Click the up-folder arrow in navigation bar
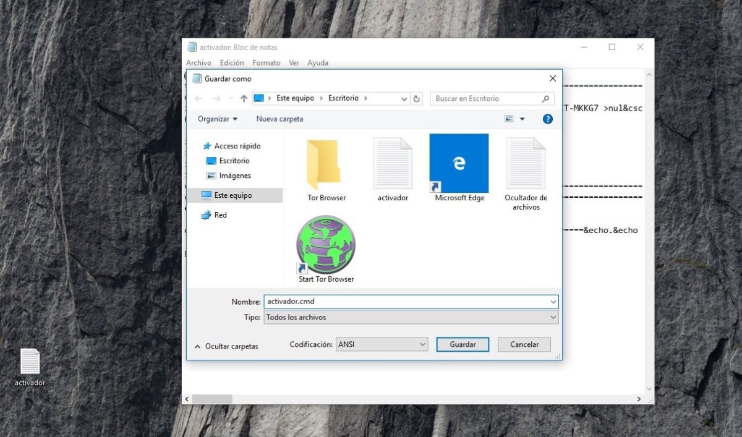Image resolution: width=742 pixels, height=437 pixels. pos(244,98)
